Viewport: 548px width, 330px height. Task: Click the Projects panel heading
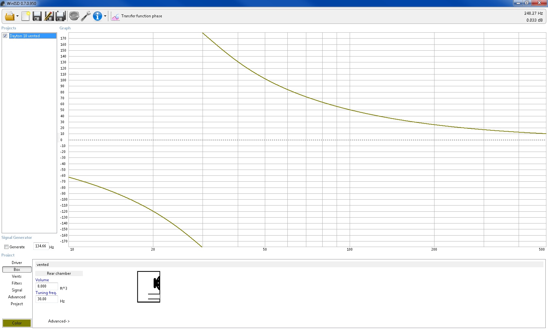9,28
